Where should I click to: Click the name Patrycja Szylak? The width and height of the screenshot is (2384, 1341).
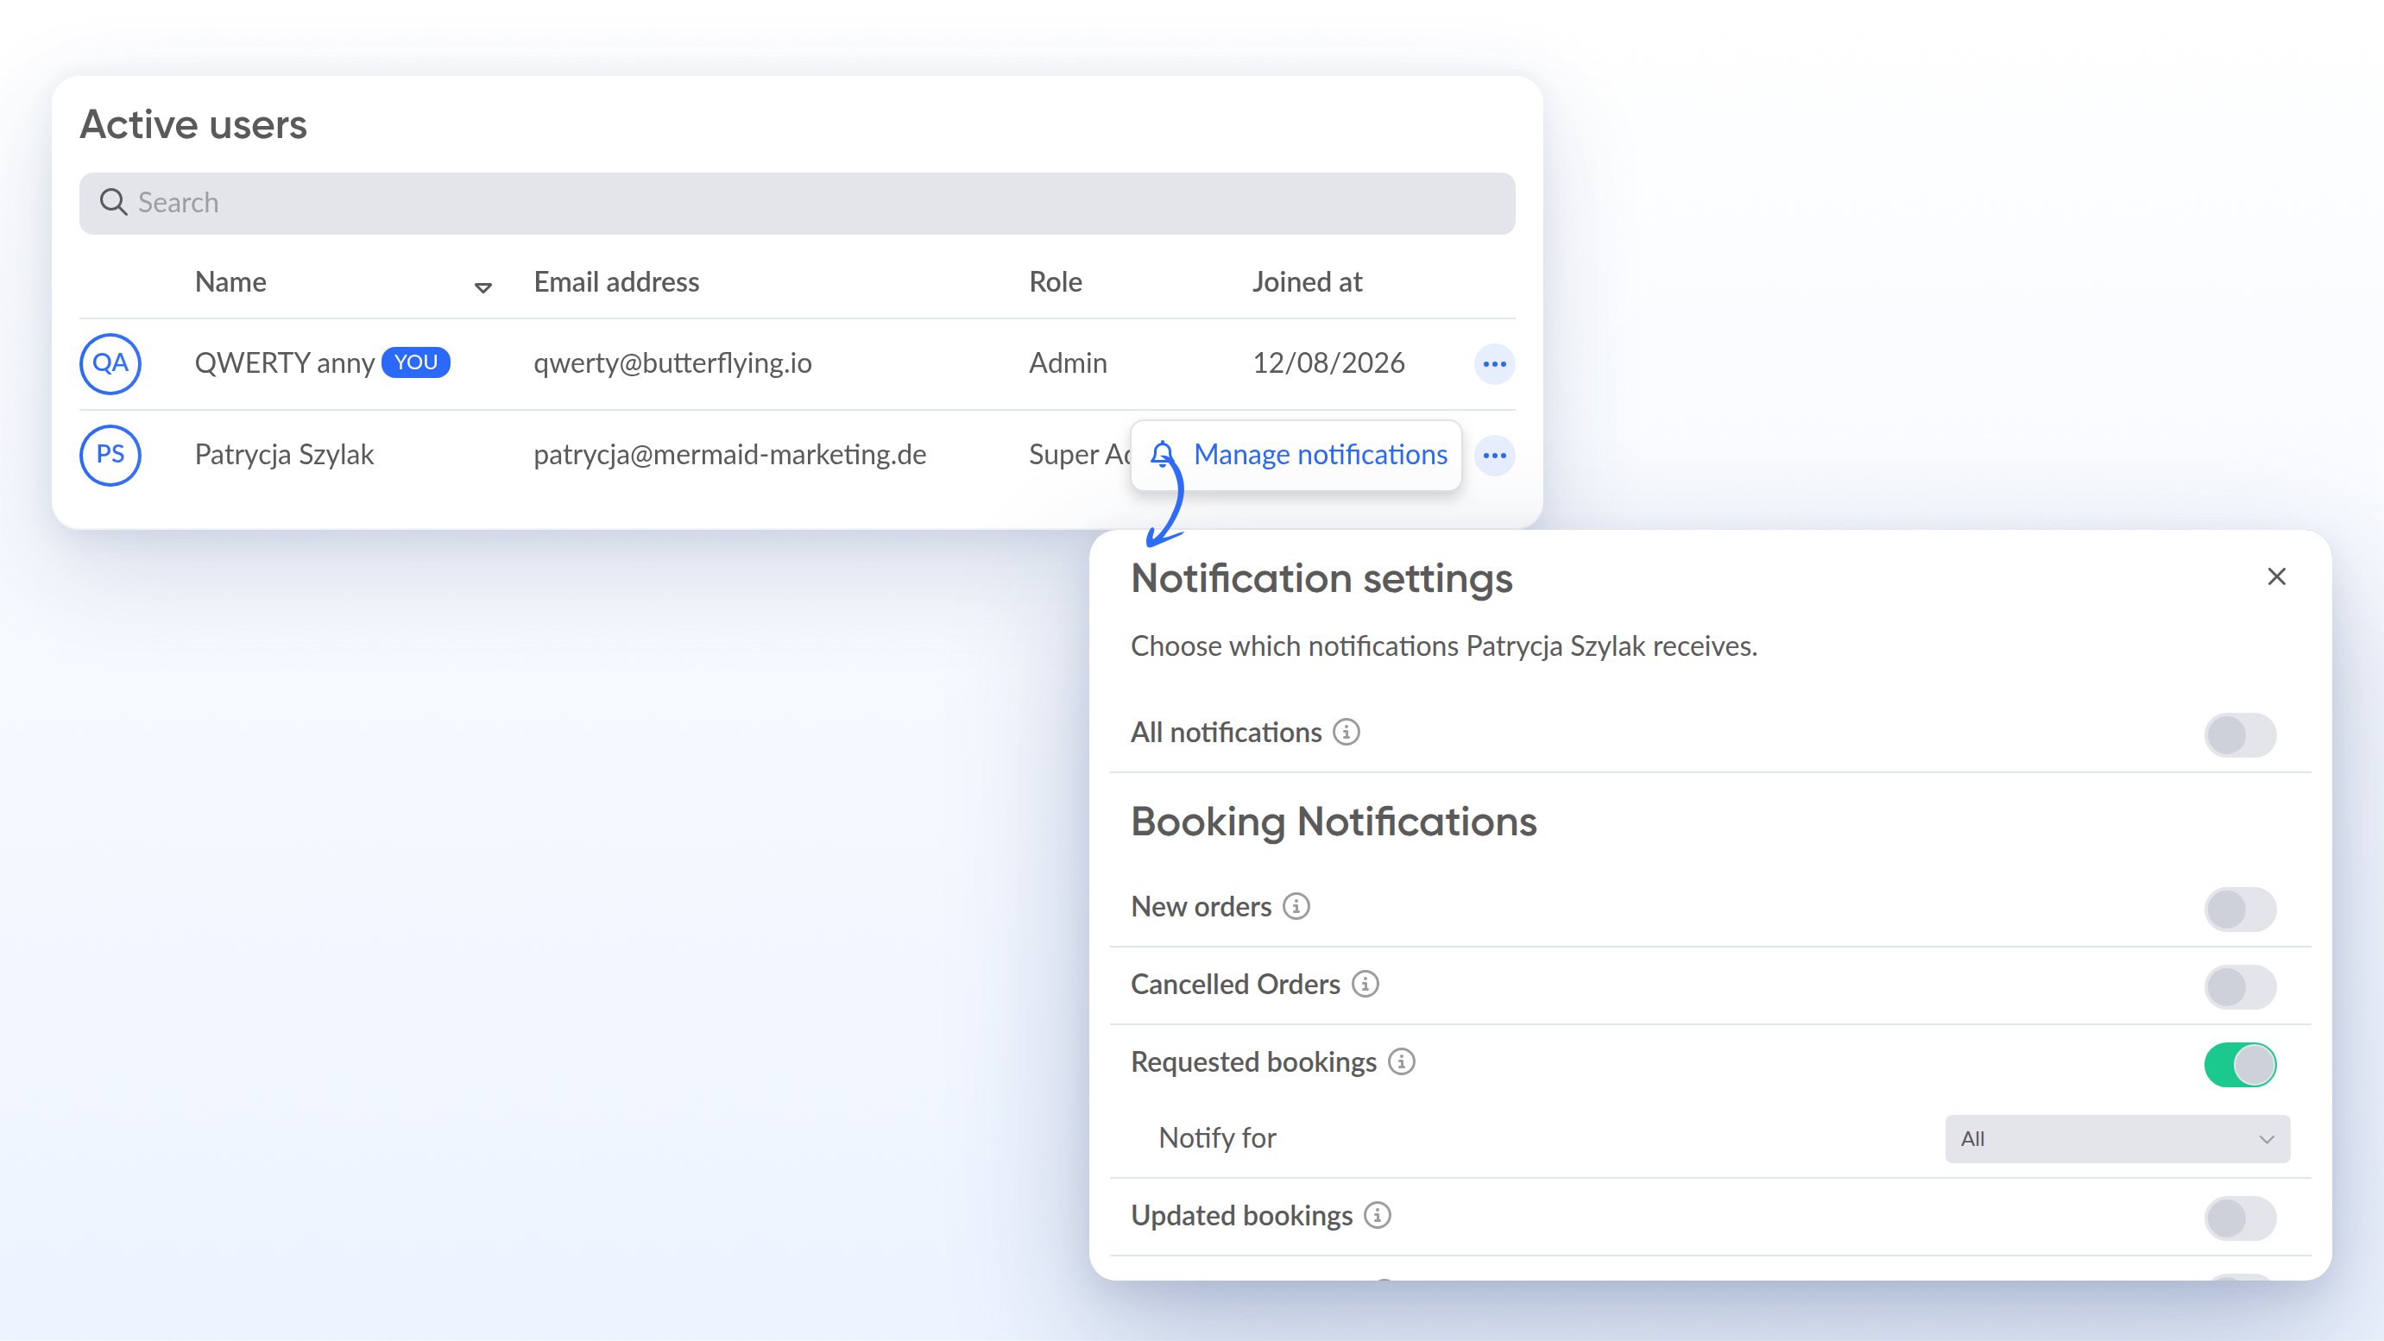[284, 455]
